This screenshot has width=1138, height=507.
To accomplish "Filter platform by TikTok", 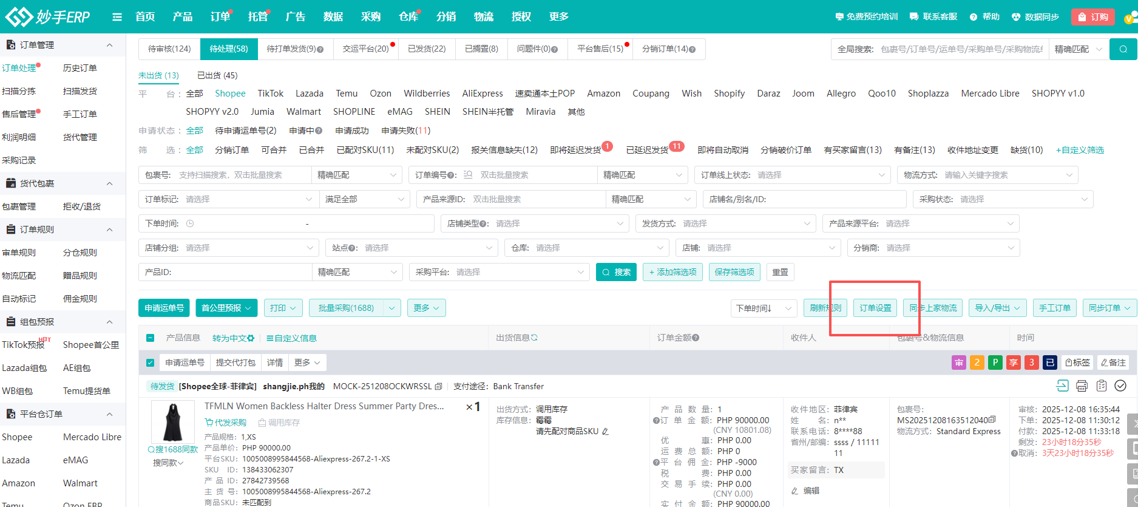I will (271, 94).
